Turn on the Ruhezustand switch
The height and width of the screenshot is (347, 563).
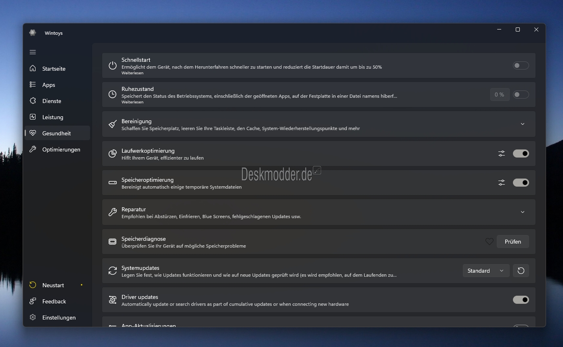[521, 95]
